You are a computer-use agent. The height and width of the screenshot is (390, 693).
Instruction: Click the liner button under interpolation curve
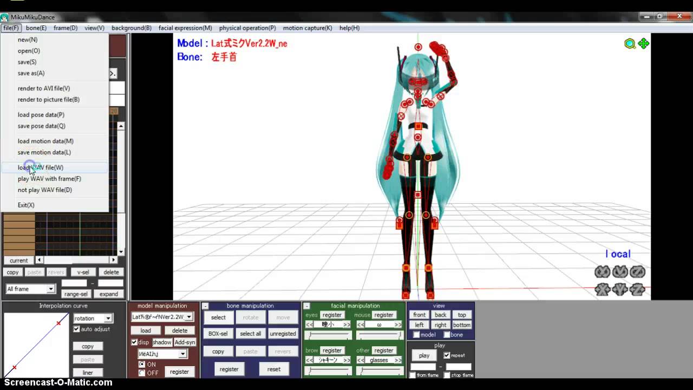(x=88, y=373)
